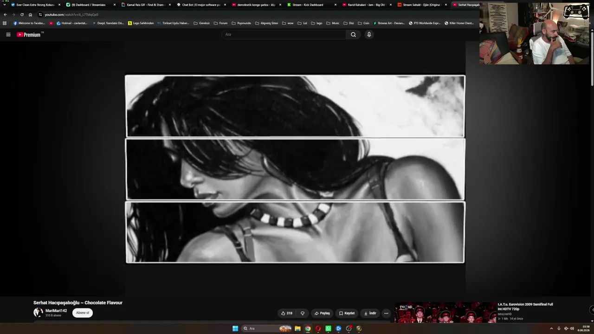The width and height of the screenshot is (594, 334).
Task: Open Hotmail bookmark
Action: 71,23
